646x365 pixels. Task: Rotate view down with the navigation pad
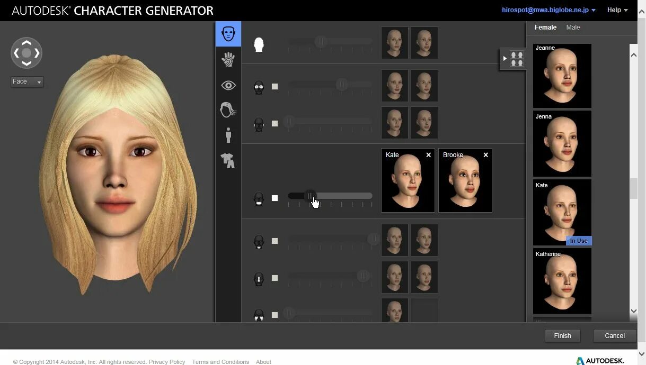[x=26, y=63]
